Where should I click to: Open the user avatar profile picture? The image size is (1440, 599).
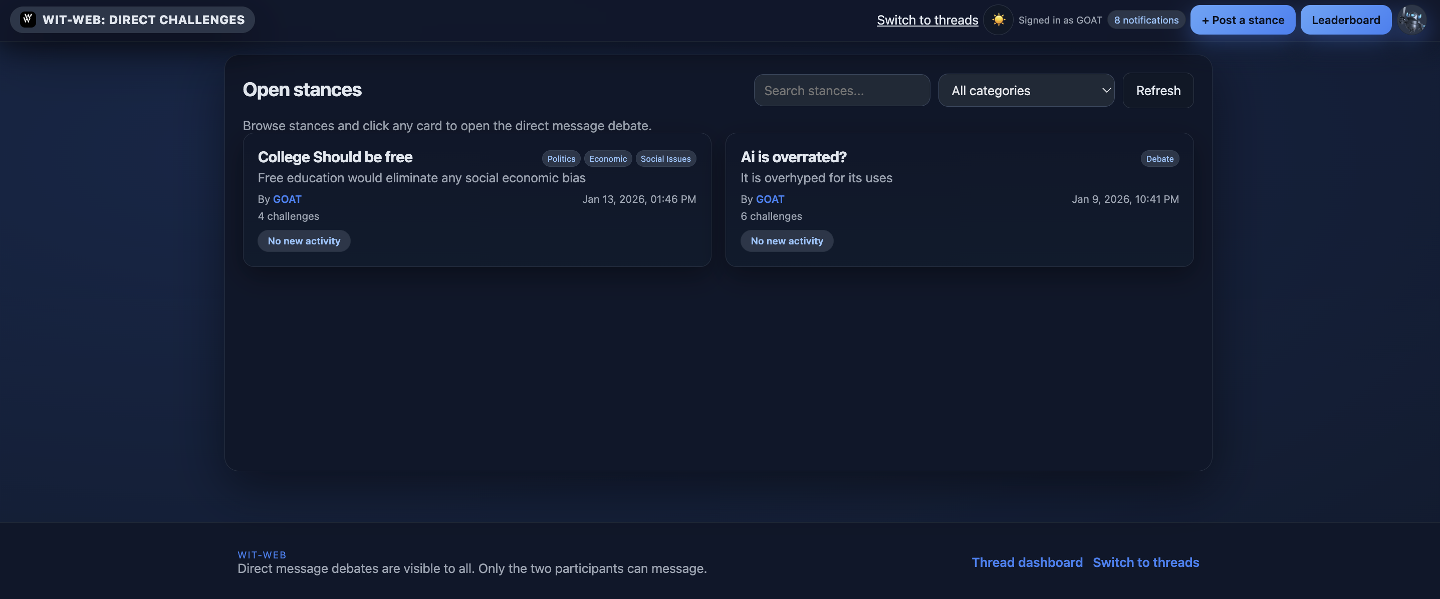[x=1412, y=20]
